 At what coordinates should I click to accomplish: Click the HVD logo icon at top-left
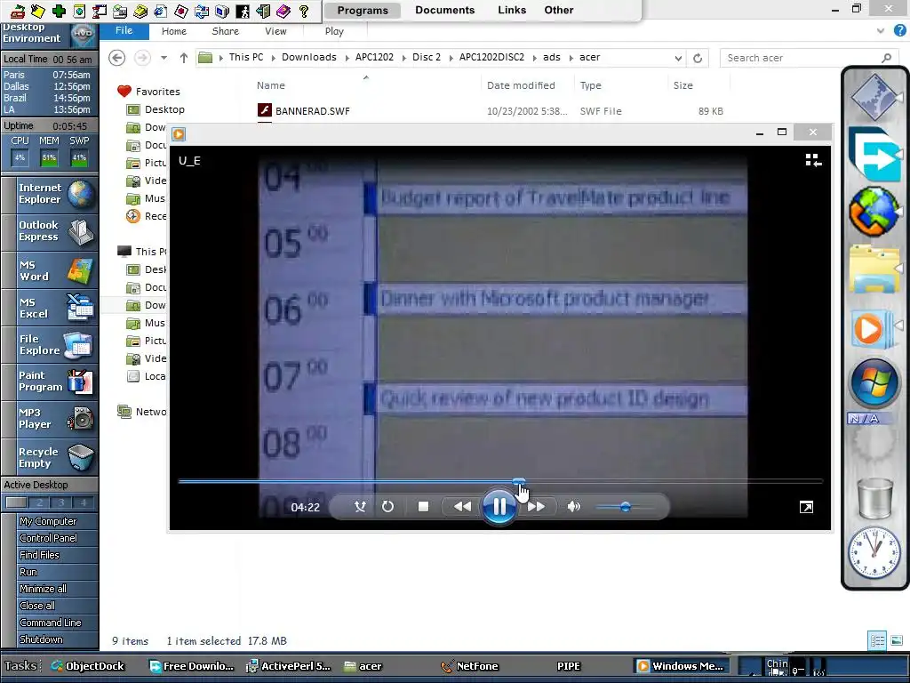[x=83, y=34]
